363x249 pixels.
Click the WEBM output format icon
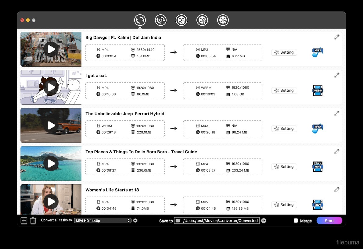(318, 91)
